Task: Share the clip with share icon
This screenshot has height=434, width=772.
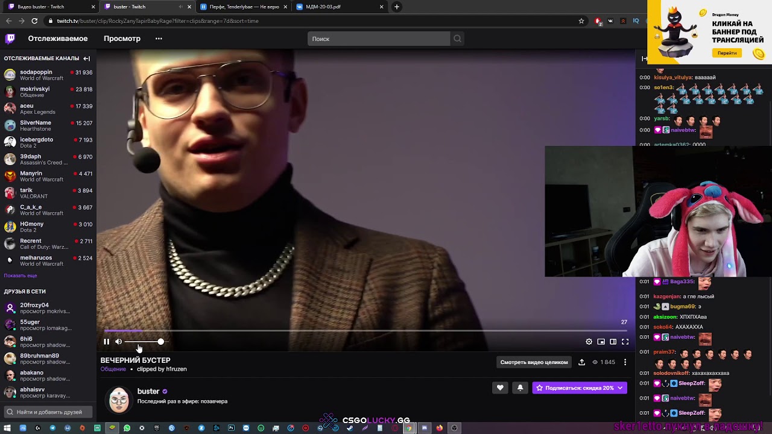Action: point(581,362)
